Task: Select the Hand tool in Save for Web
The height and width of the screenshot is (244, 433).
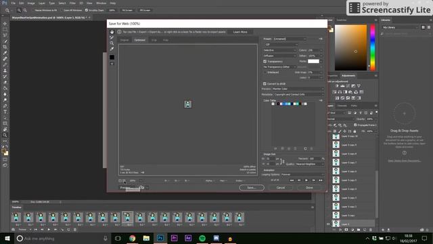Action: [x=112, y=32]
